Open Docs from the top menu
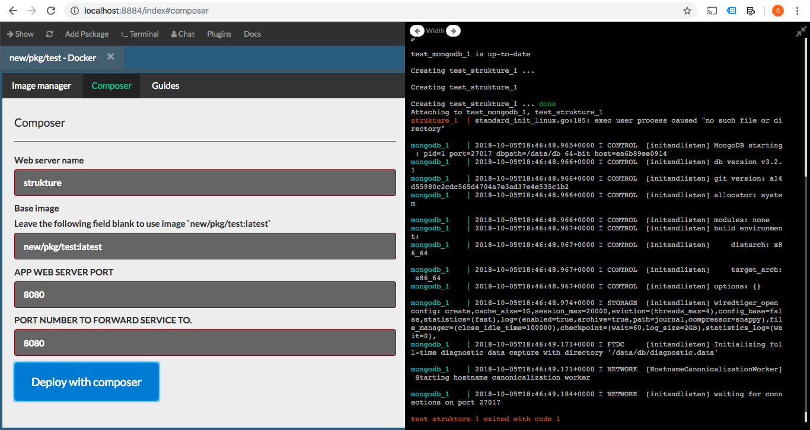The image size is (810, 430). point(252,34)
